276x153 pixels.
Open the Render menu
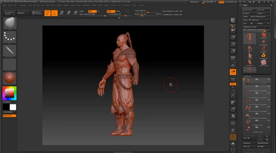click(x=94, y=5)
